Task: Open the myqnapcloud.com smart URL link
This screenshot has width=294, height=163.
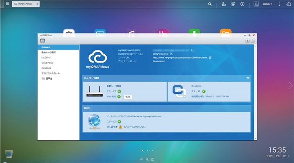Action: click(180, 58)
